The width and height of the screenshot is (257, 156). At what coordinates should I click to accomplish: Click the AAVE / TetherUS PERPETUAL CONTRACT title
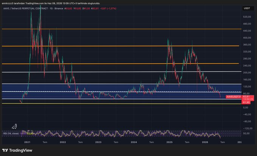tap(26, 9)
